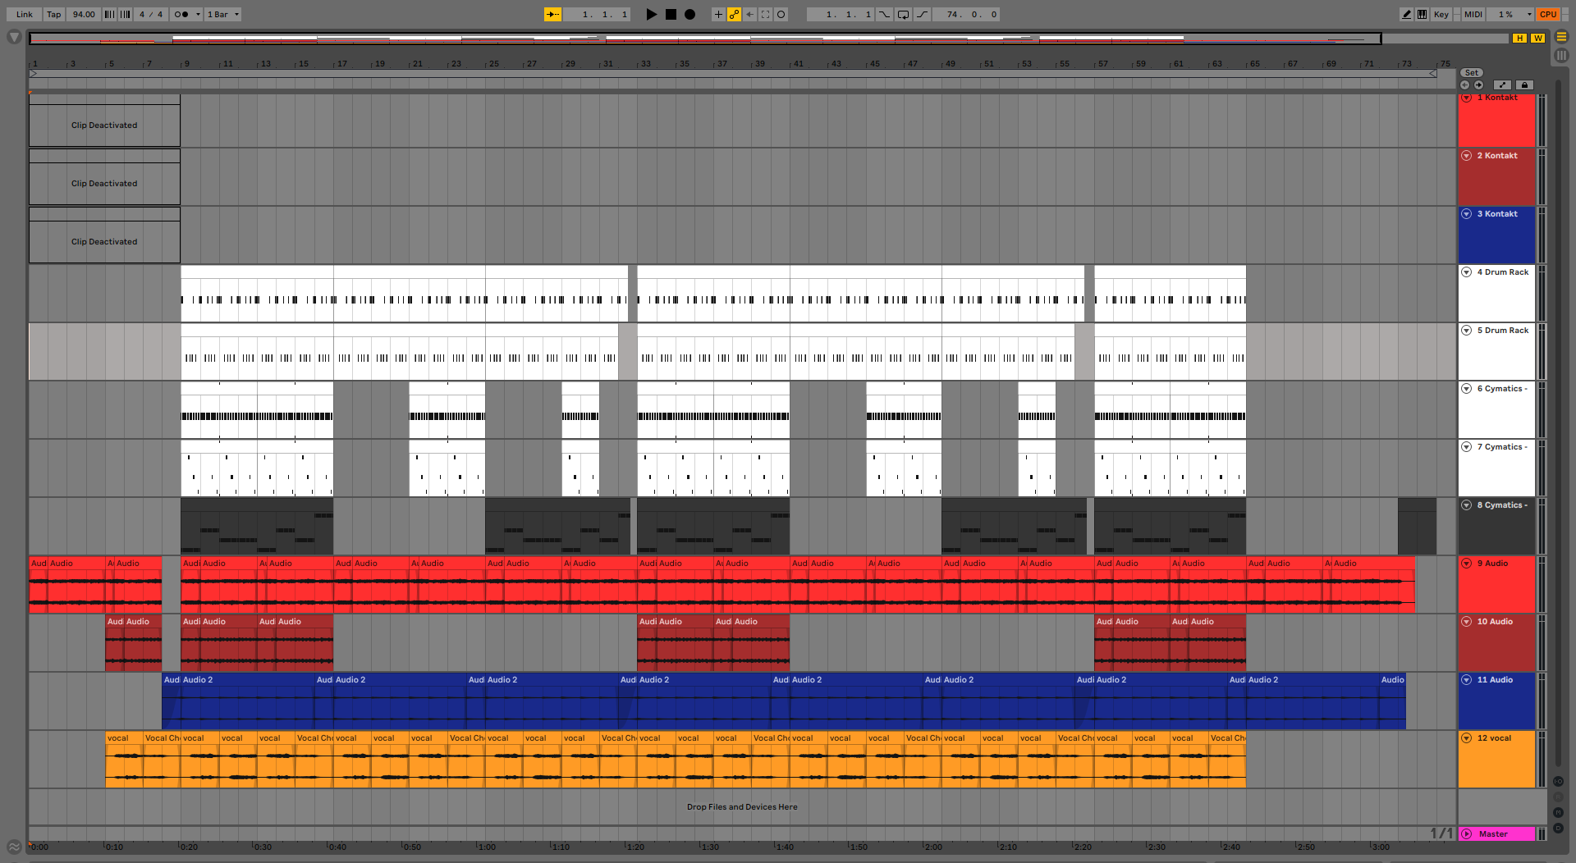This screenshot has height=863, width=1576.
Task: Open the 1 Bar quantization dropdown
Action: 222,14
